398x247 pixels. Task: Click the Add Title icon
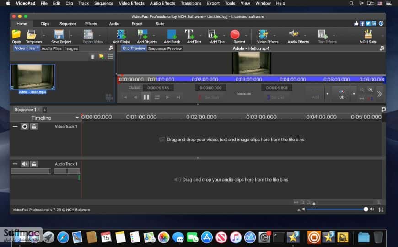pos(217,36)
